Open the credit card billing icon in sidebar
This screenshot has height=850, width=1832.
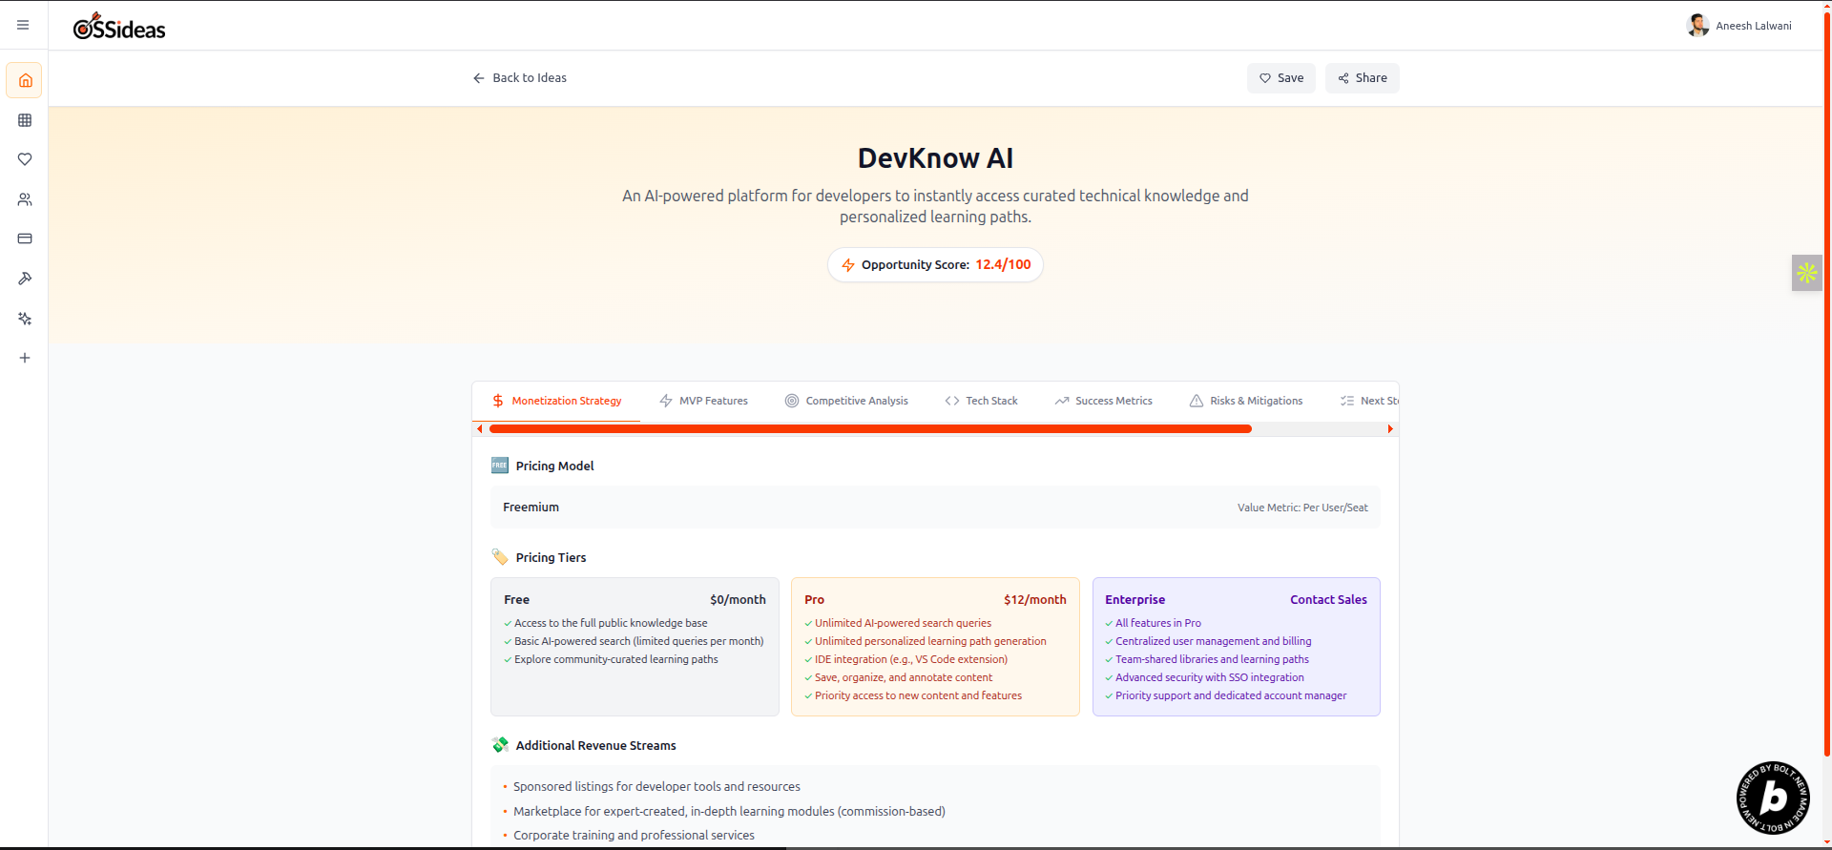pyautogui.click(x=25, y=238)
